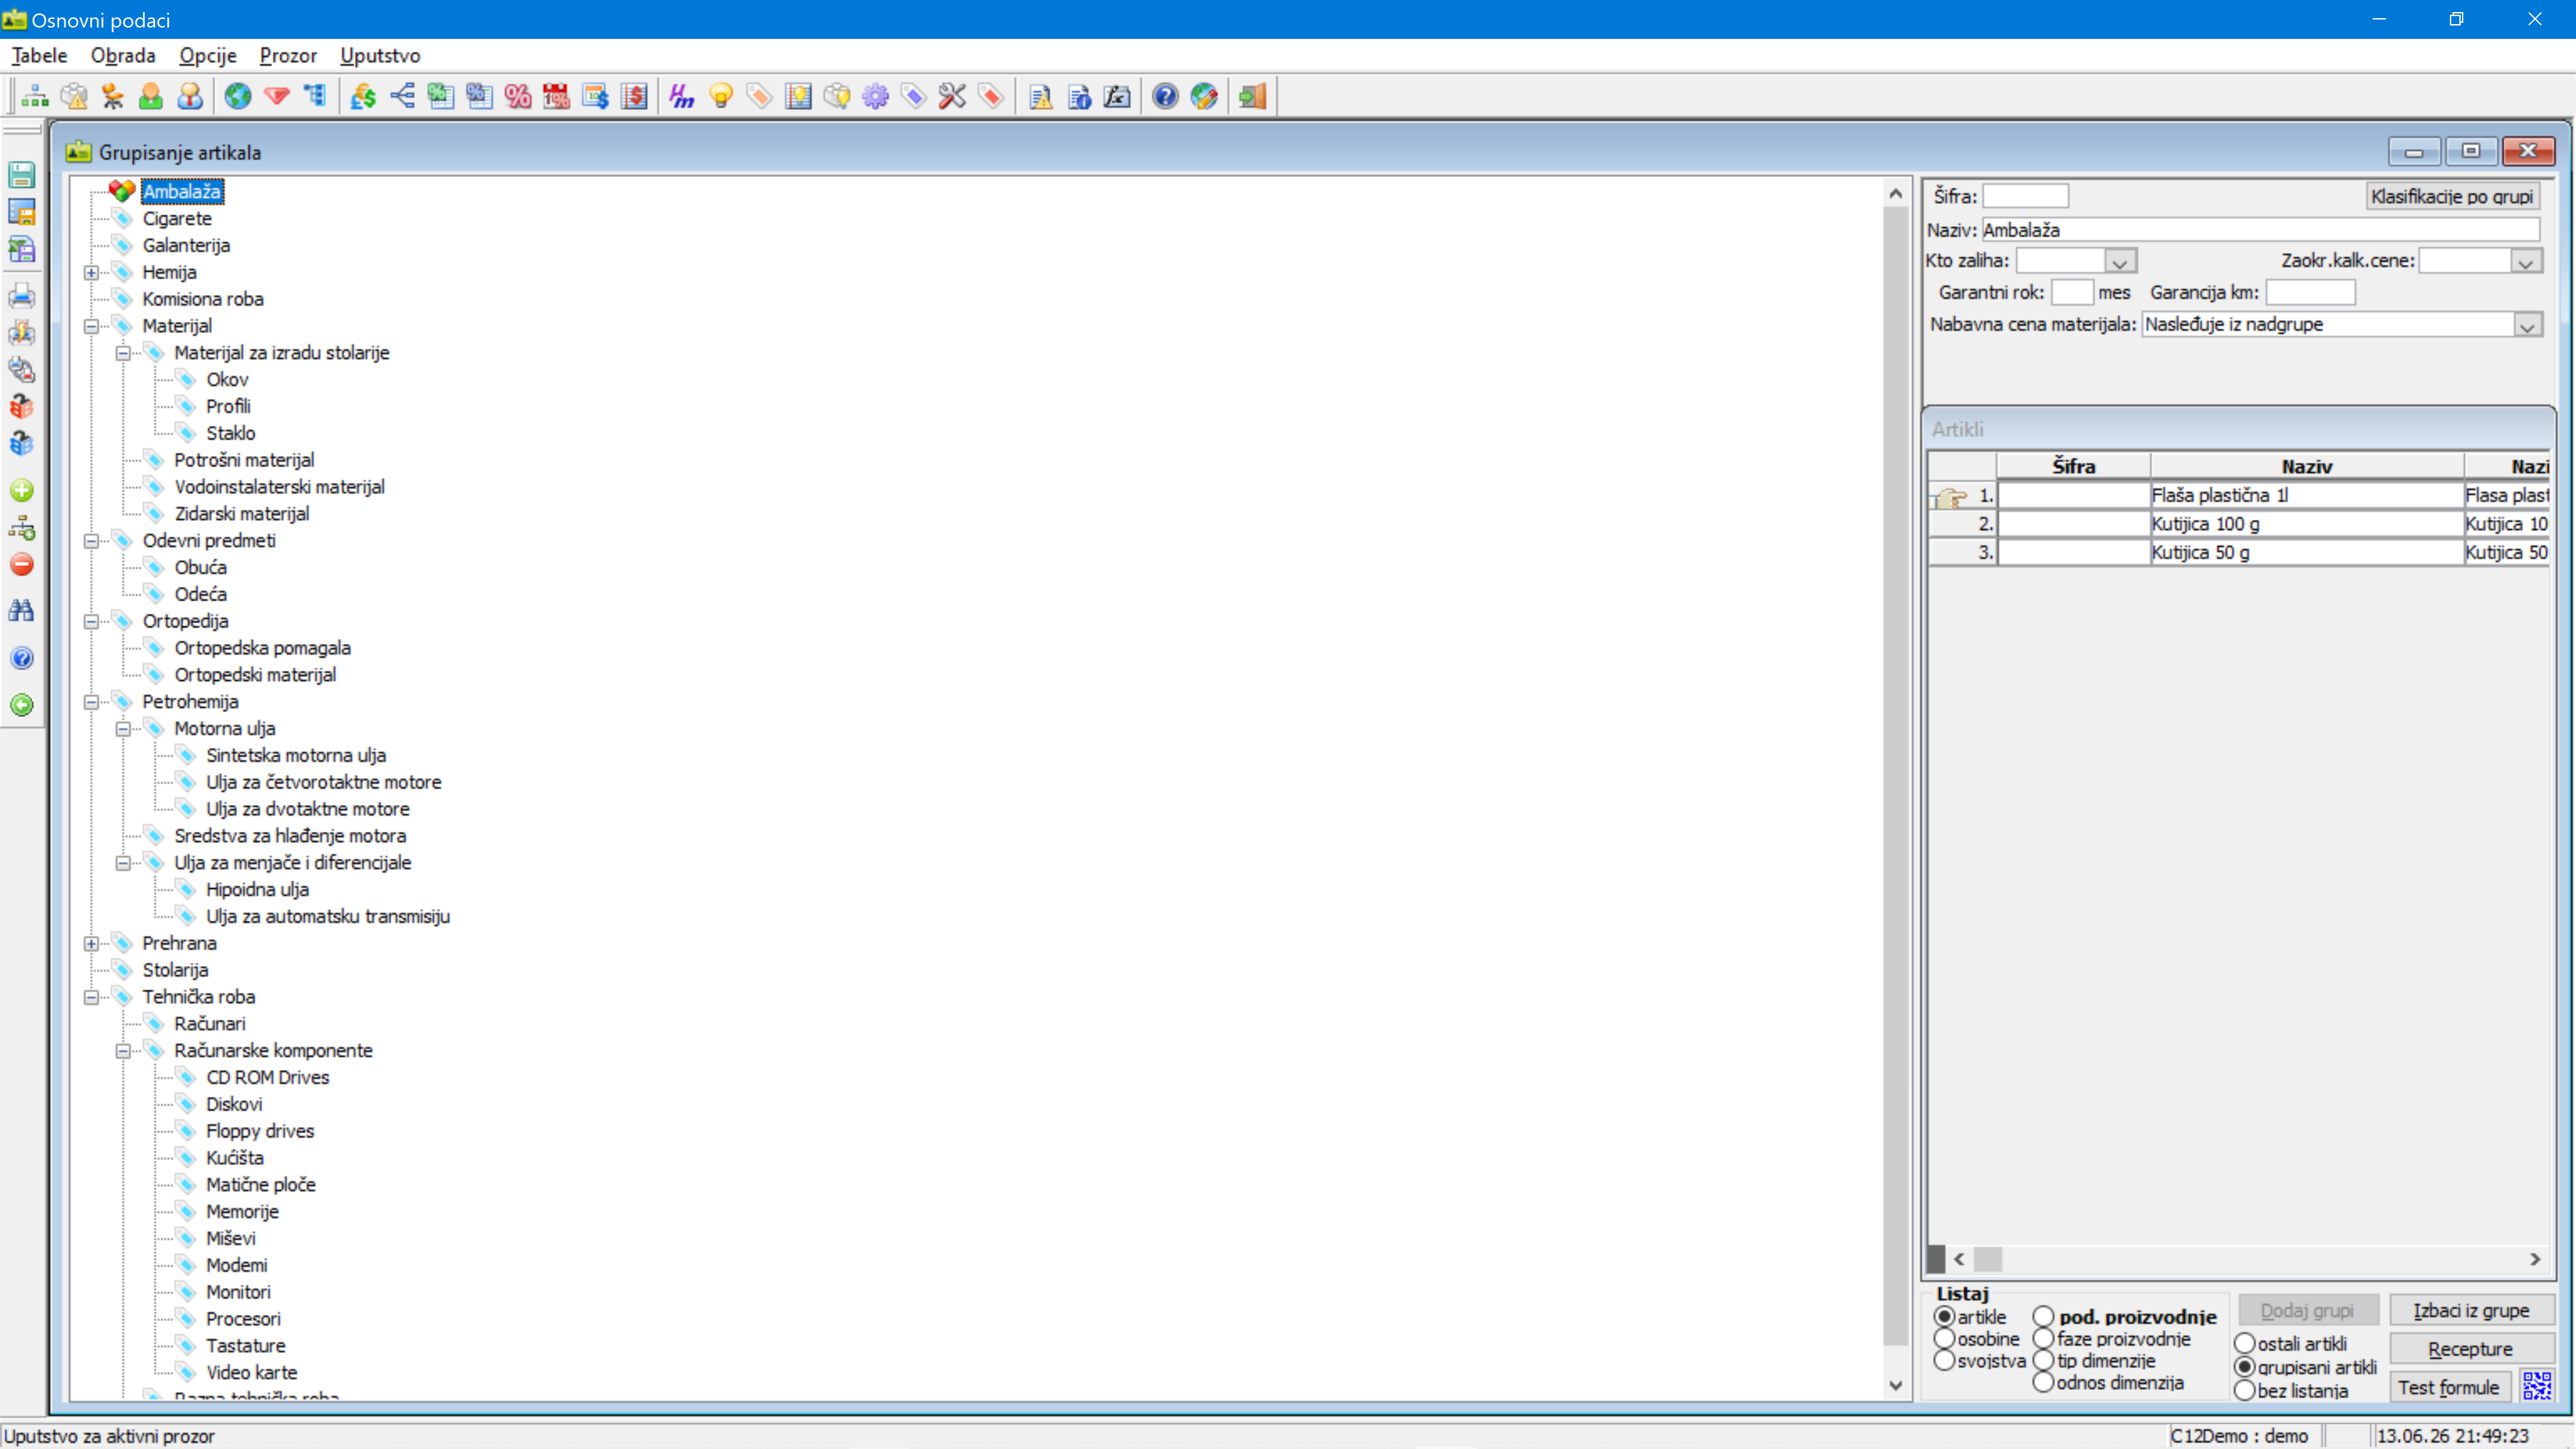
Task: Choose 'tip dimenzije' radio option
Action: tap(2043, 1360)
